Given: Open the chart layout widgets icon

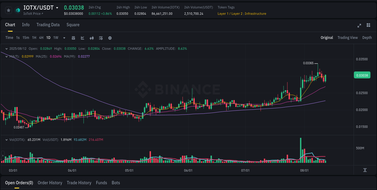Looking at the screenshot, I should click(x=368, y=26).
